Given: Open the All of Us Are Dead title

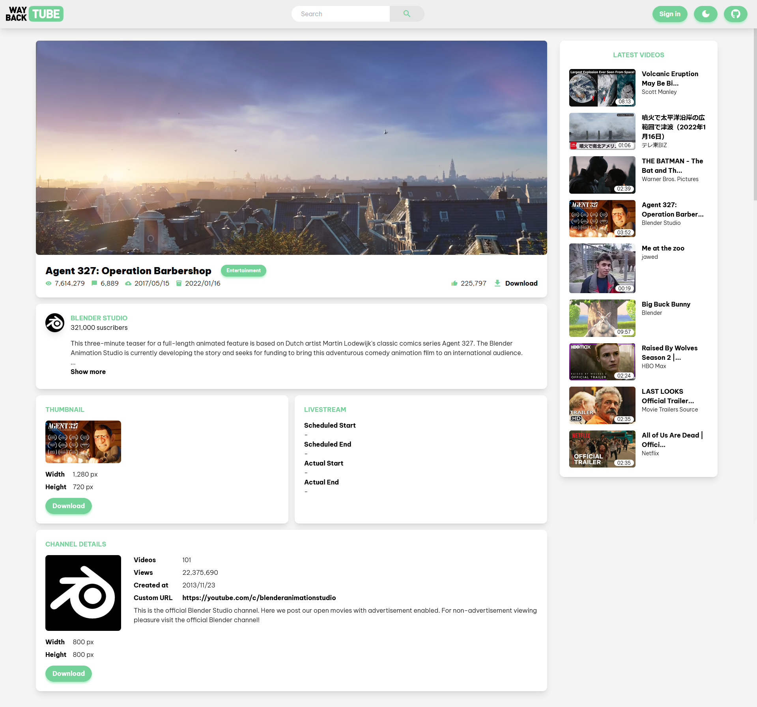Looking at the screenshot, I should 672,440.
